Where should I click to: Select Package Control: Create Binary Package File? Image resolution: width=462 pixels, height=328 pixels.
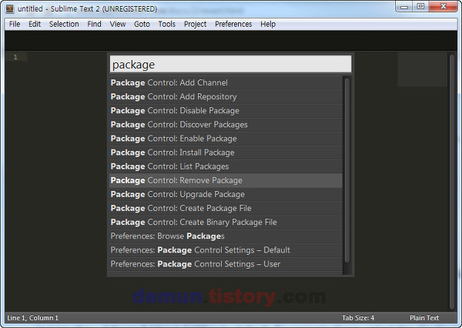(226, 223)
